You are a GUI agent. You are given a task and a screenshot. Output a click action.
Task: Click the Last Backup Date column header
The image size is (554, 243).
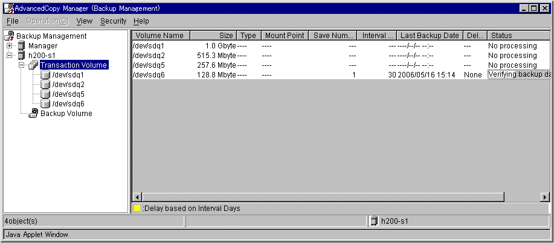430,36
